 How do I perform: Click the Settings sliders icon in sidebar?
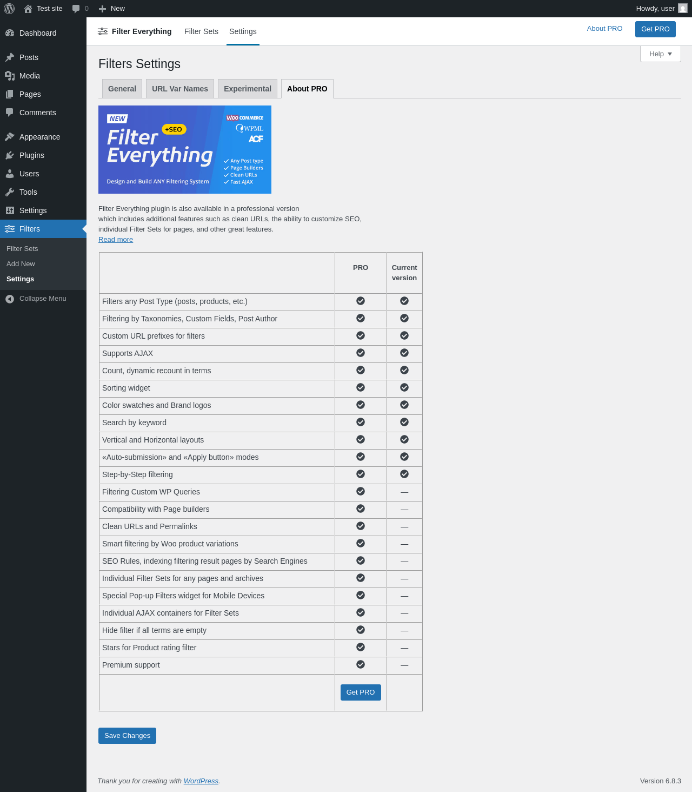coord(10,210)
